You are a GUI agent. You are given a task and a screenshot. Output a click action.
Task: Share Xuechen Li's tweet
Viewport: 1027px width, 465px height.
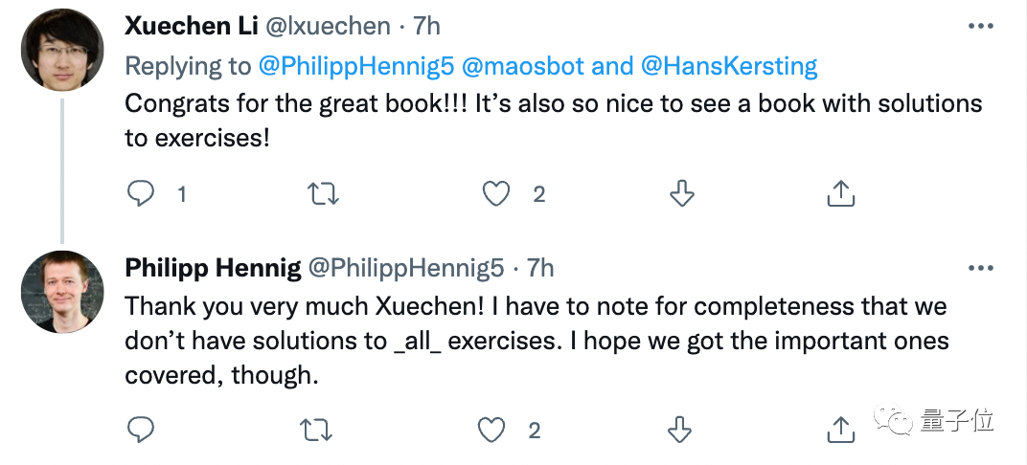[840, 194]
